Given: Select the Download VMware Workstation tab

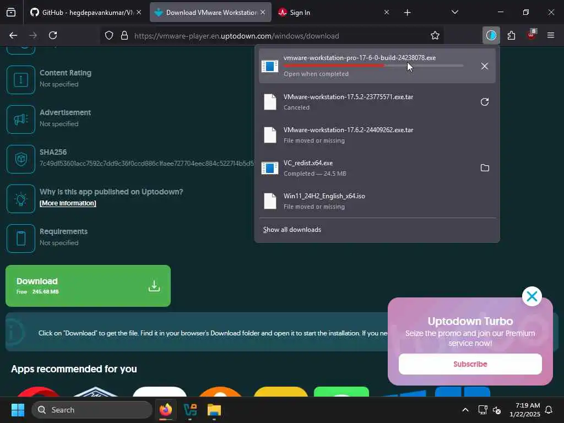Looking at the screenshot, I should 210,13.
